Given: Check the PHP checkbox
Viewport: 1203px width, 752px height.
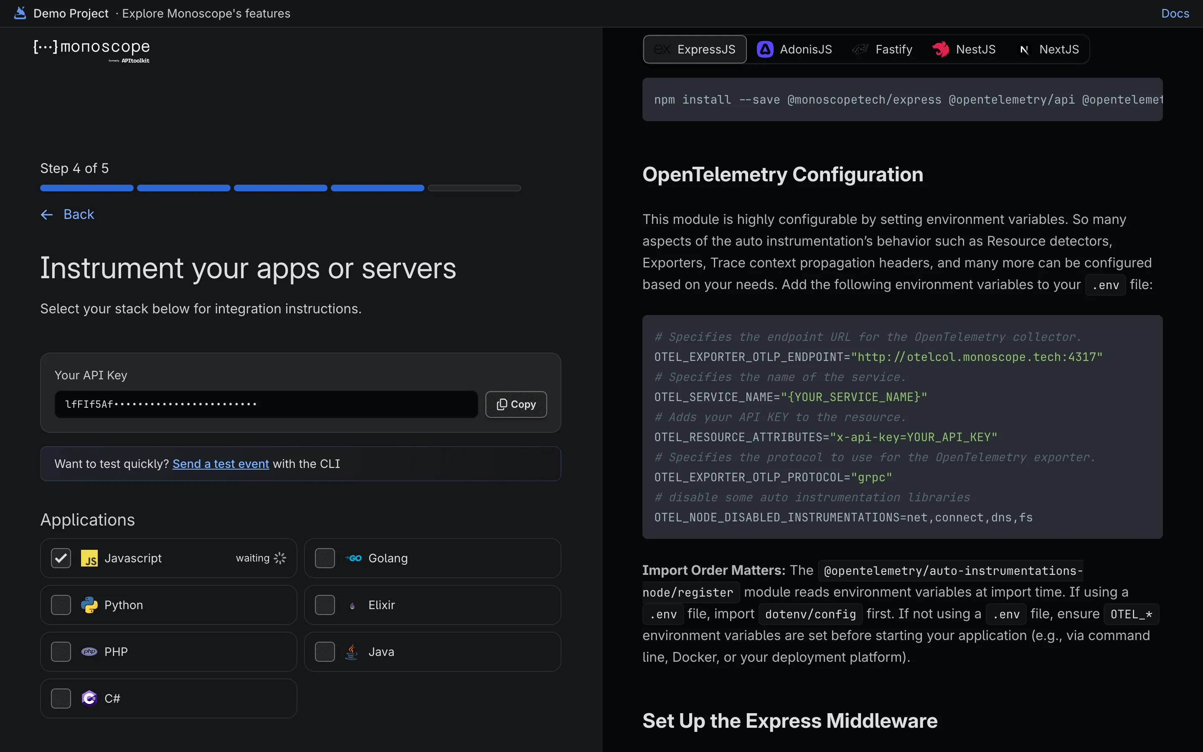Looking at the screenshot, I should coord(61,652).
